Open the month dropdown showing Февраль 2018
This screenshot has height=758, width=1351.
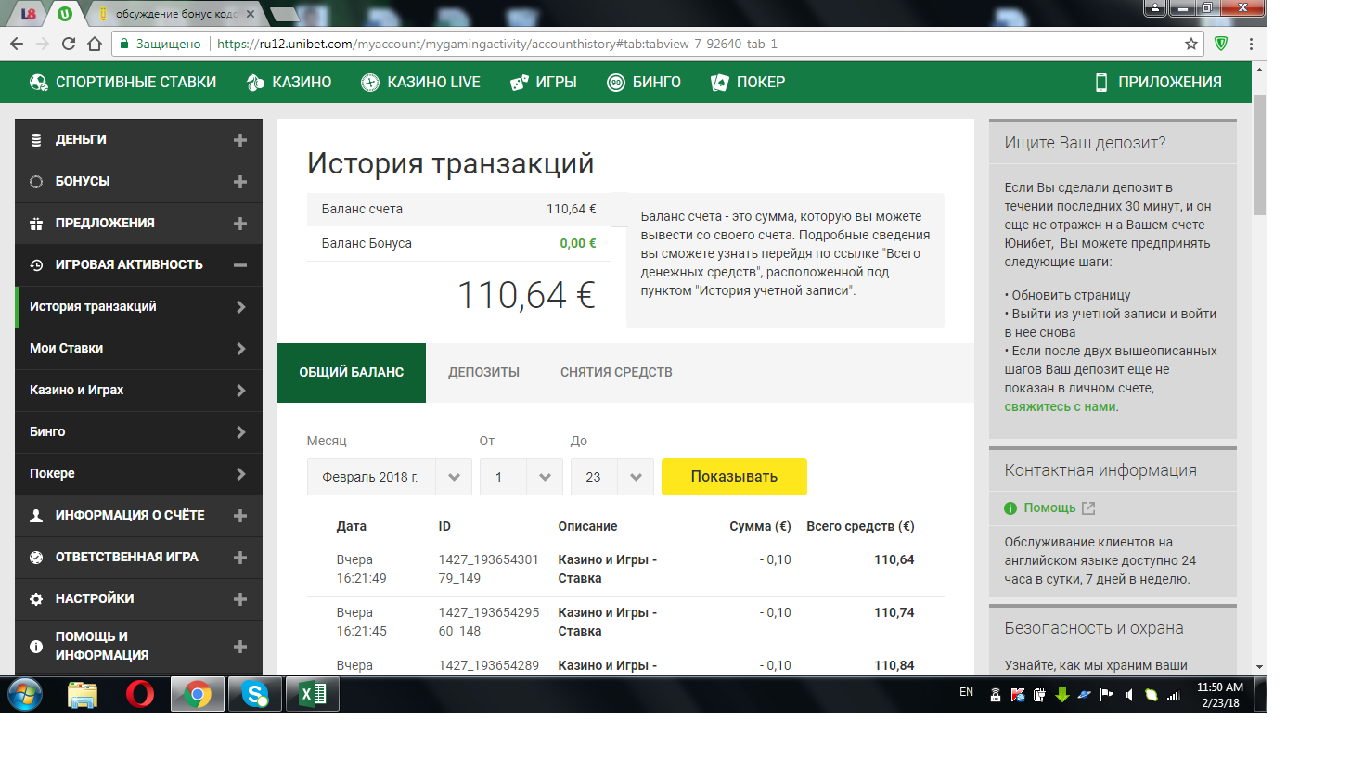click(390, 477)
